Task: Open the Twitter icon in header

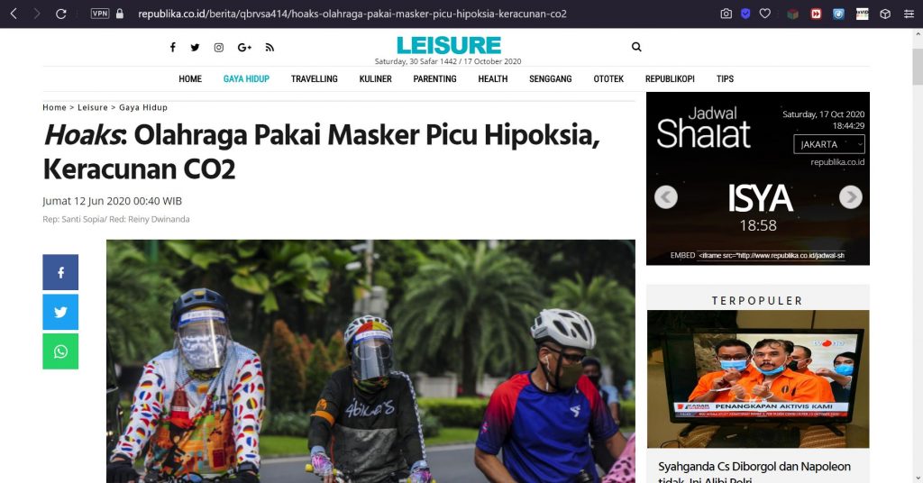Action: click(x=195, y=48)
